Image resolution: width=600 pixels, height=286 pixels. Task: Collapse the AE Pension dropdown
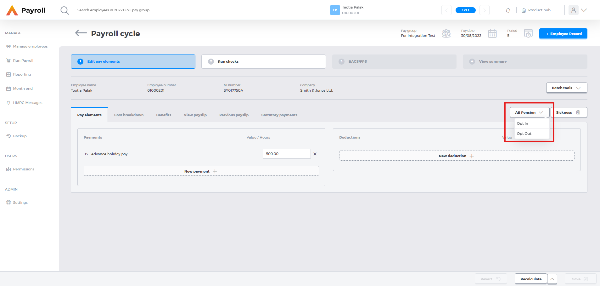529,112
